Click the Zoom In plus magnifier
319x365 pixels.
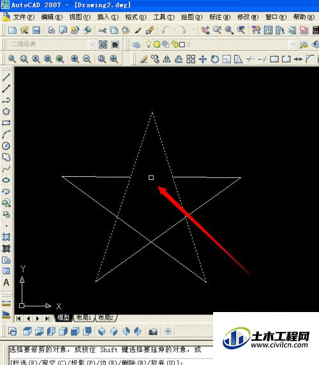coord(75,59)
